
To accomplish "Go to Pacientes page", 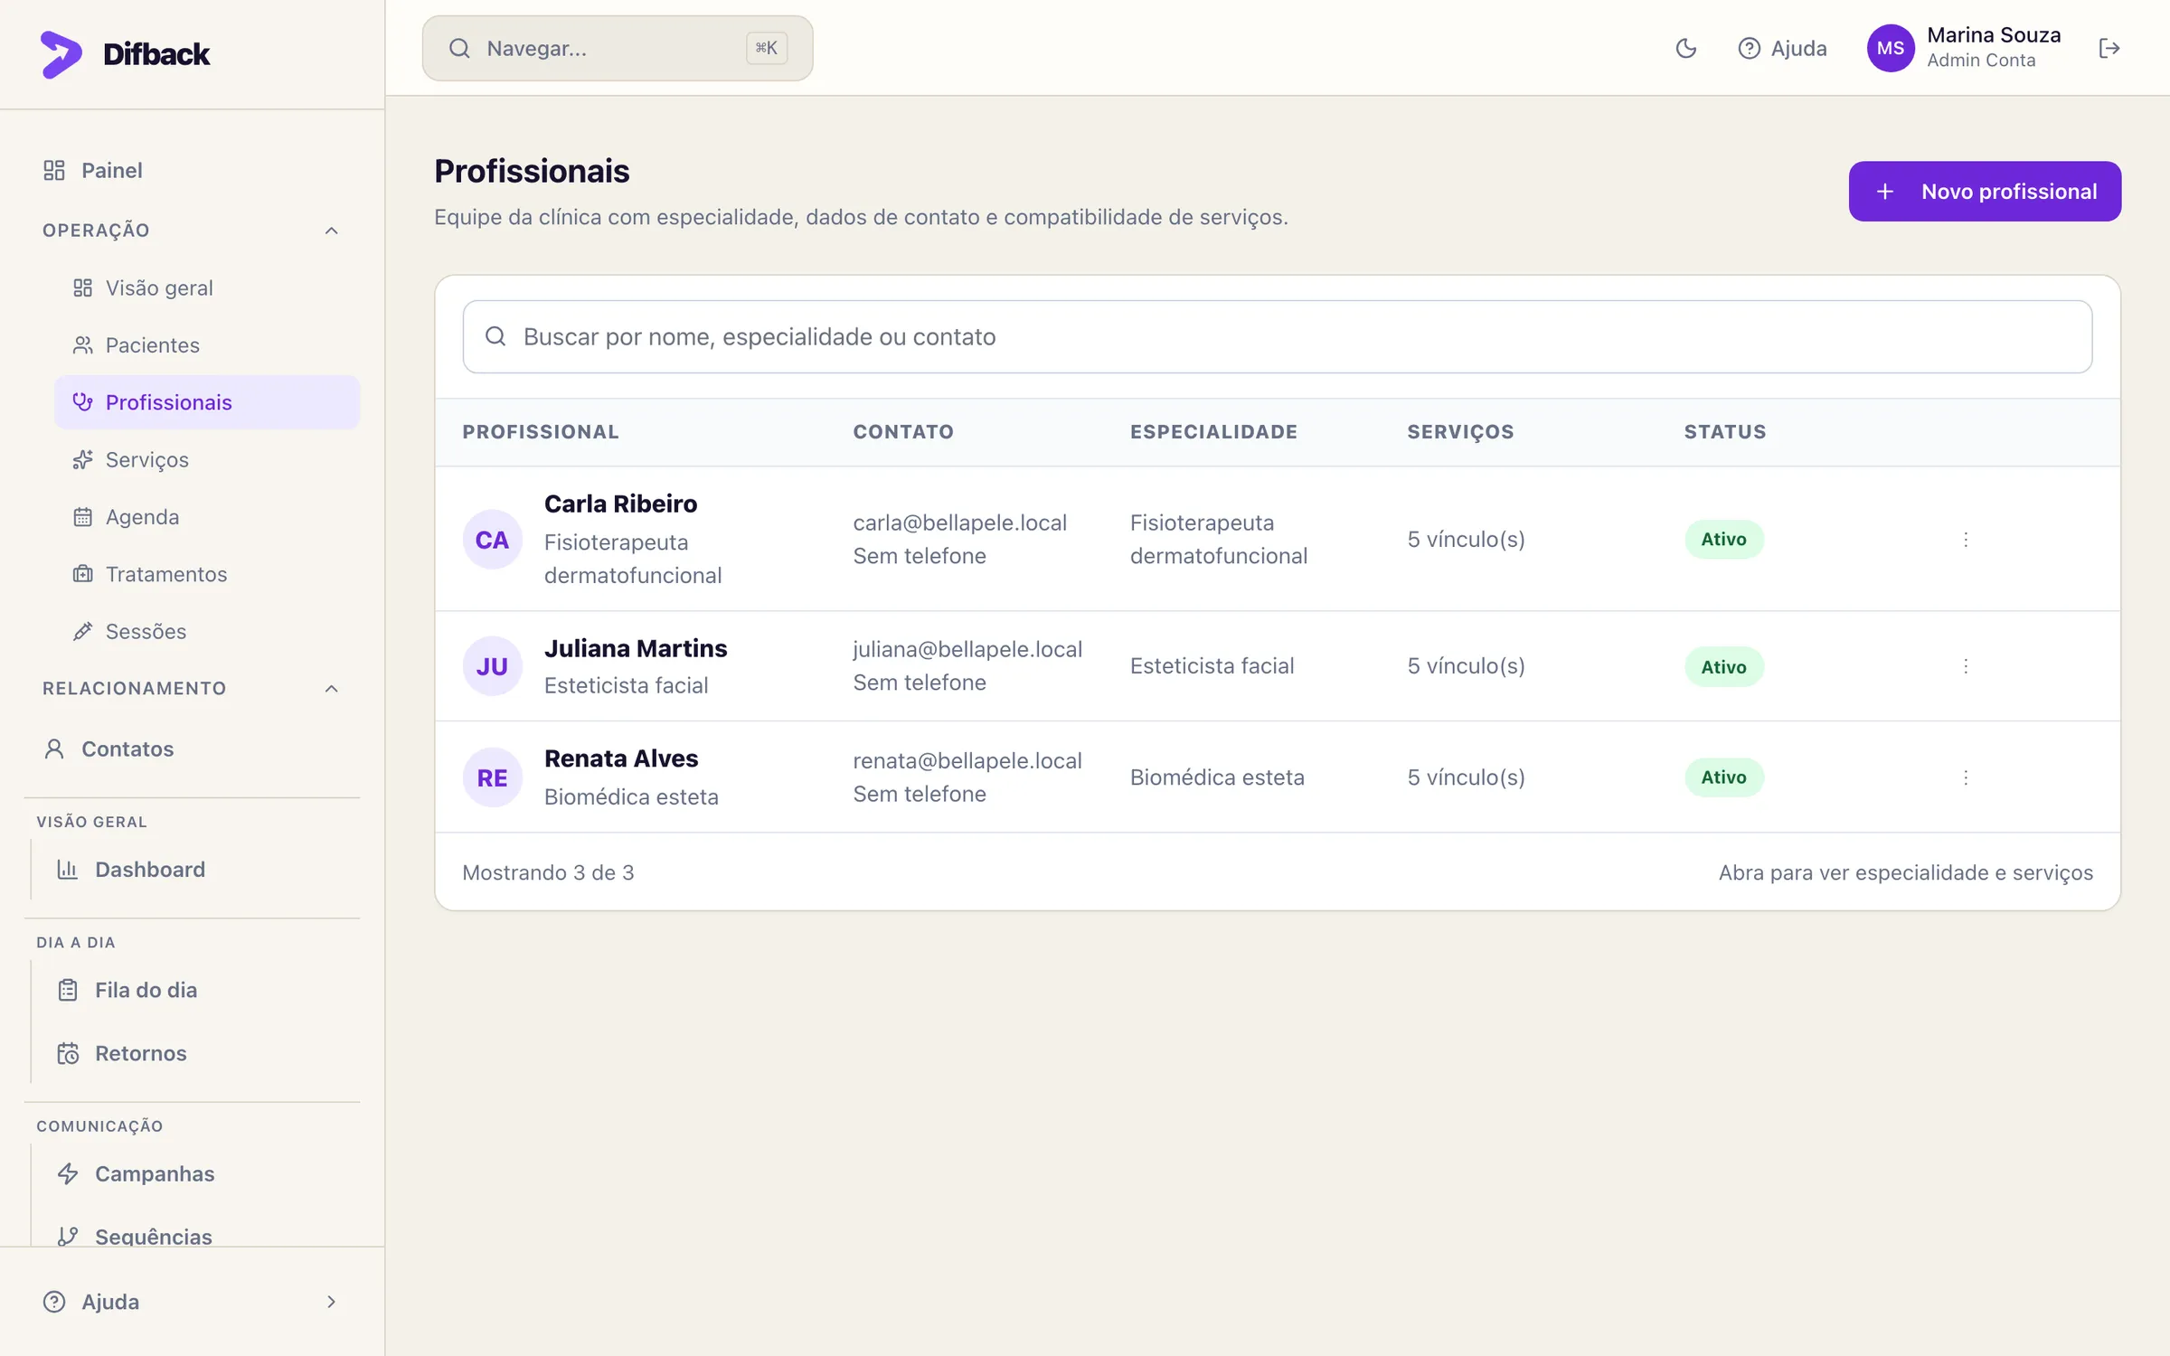I will point(207,345).
